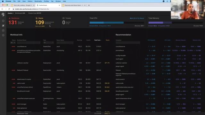
Task: Close the Tech_talk_scaling tab
Action: (34, 5)
